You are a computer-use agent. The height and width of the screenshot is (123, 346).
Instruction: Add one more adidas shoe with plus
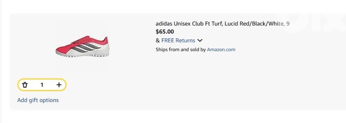click(x=59, y=85)
